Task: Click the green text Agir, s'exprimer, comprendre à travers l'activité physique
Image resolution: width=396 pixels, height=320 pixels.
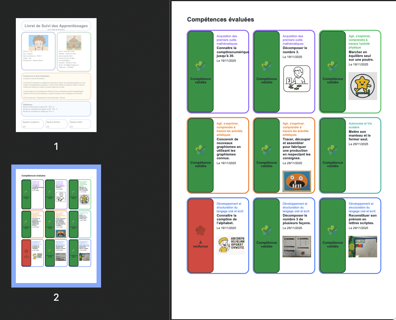Action: (360, 42)
